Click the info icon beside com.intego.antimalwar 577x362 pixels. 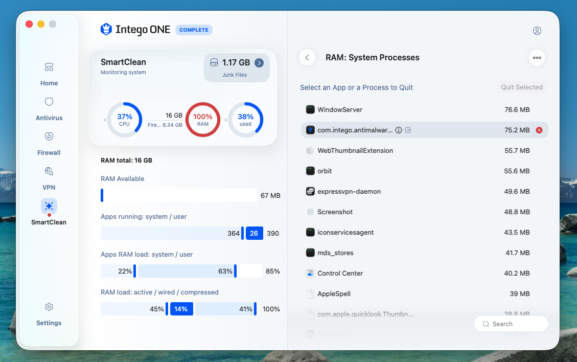coord(399,130)
